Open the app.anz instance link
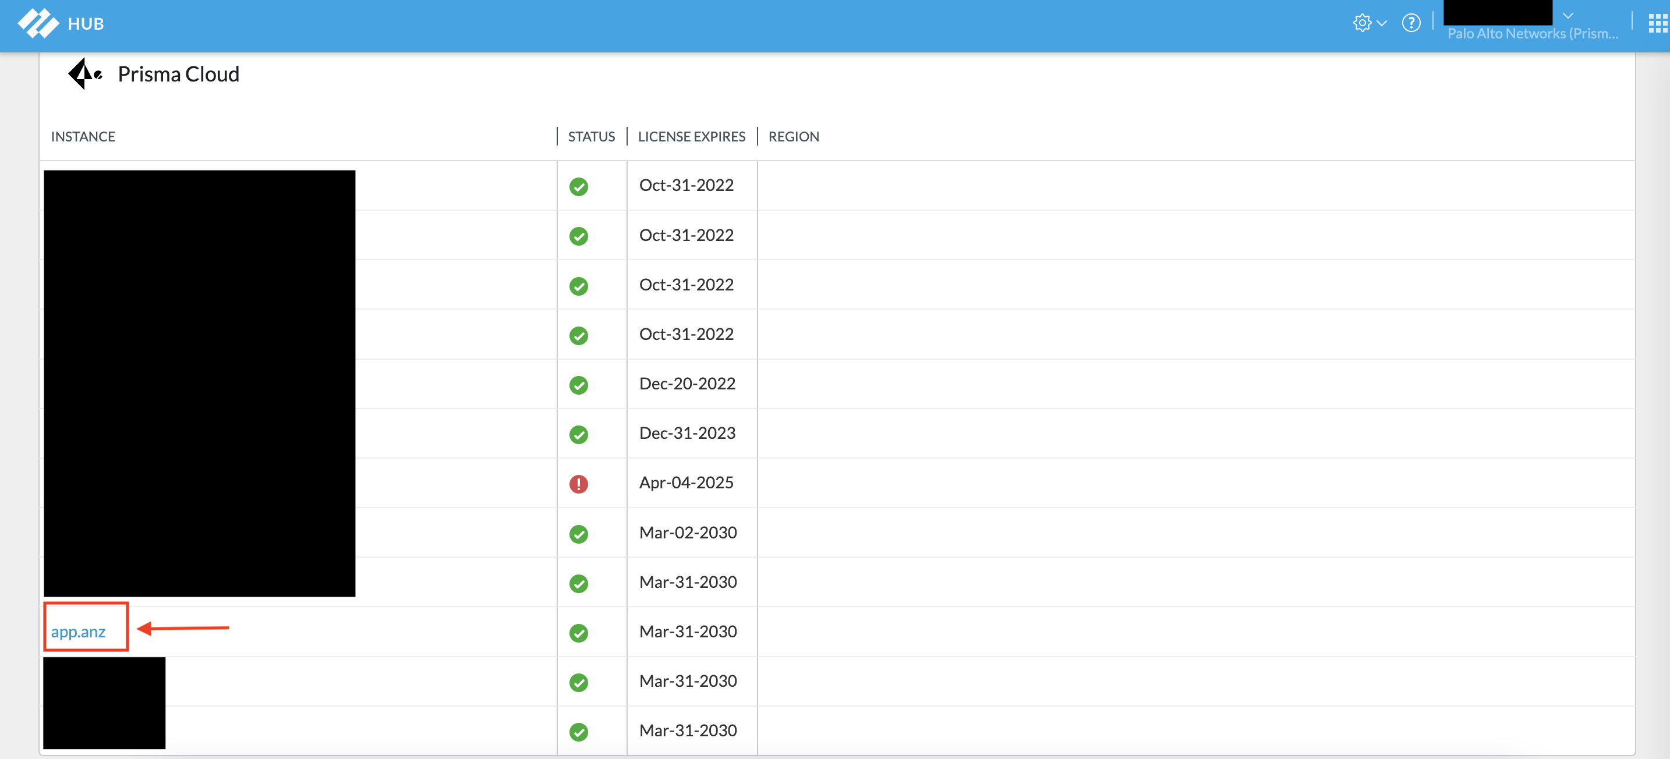This screenshot has height=759, width=1670. pyautogui.click(x=78, y=632)
